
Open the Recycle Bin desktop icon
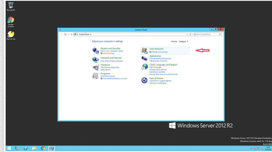pos(11,6)
